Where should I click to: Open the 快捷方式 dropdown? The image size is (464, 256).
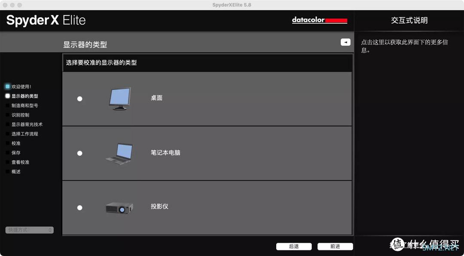pos(29,230)
